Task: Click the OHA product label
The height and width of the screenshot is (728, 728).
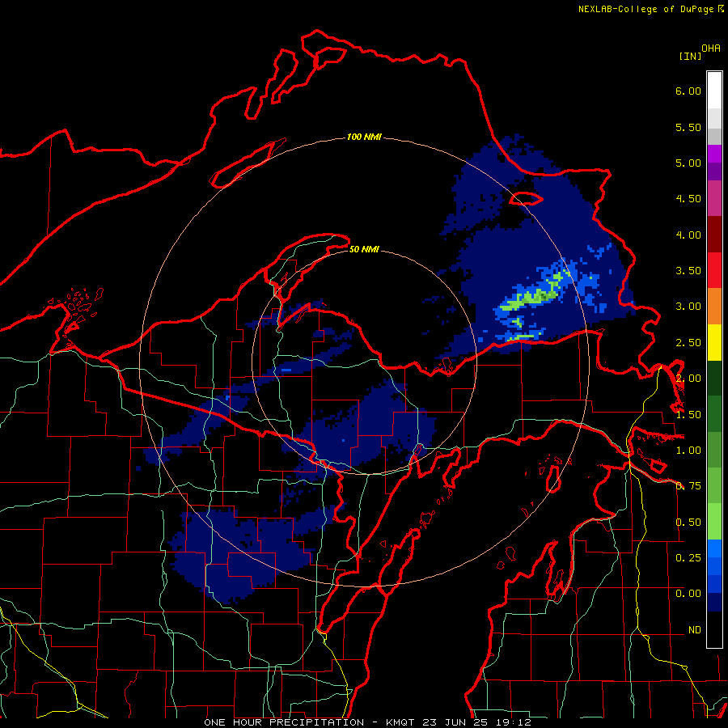Action: (x=711, y=49)
